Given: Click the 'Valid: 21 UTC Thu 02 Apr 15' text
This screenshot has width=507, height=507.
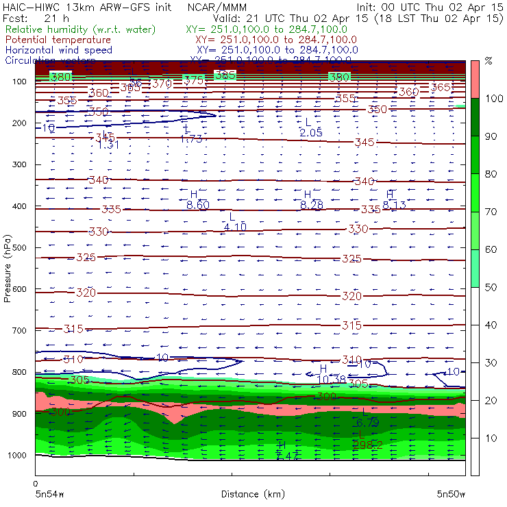Looking at the screenshot, I should tap(290, 18).
